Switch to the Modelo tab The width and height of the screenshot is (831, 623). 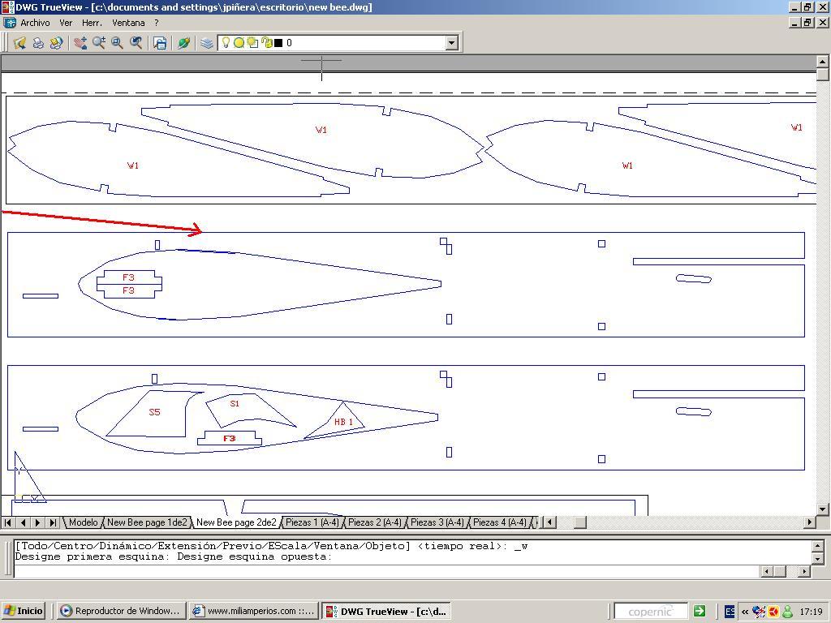pyautogui.click(x=83, y=522)
